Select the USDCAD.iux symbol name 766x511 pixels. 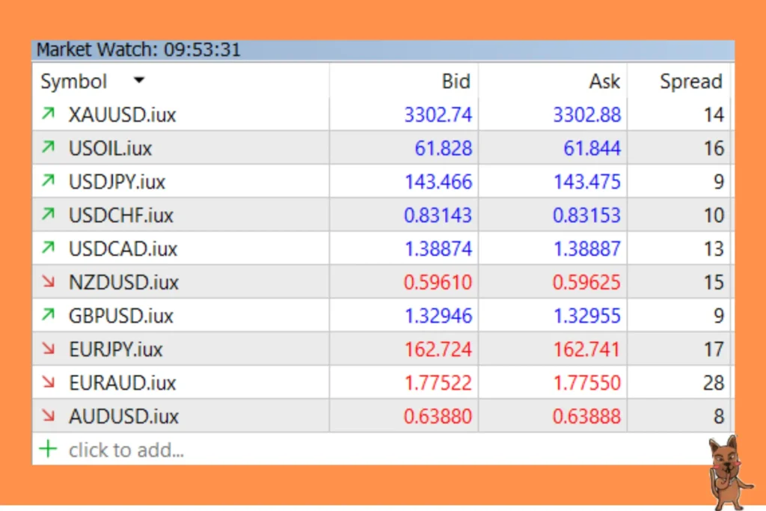[123, 248]
